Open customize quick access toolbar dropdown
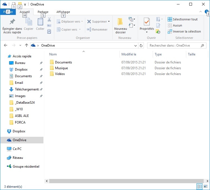Viewport: 210px width, 190px height. click(25, 4)
